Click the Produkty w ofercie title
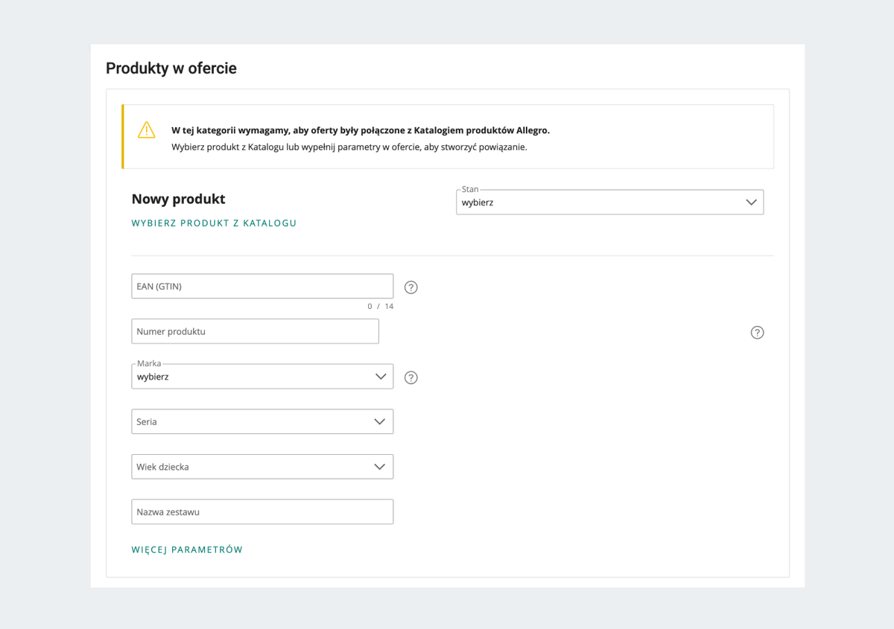The image size is (894, 629). point(171,68)
